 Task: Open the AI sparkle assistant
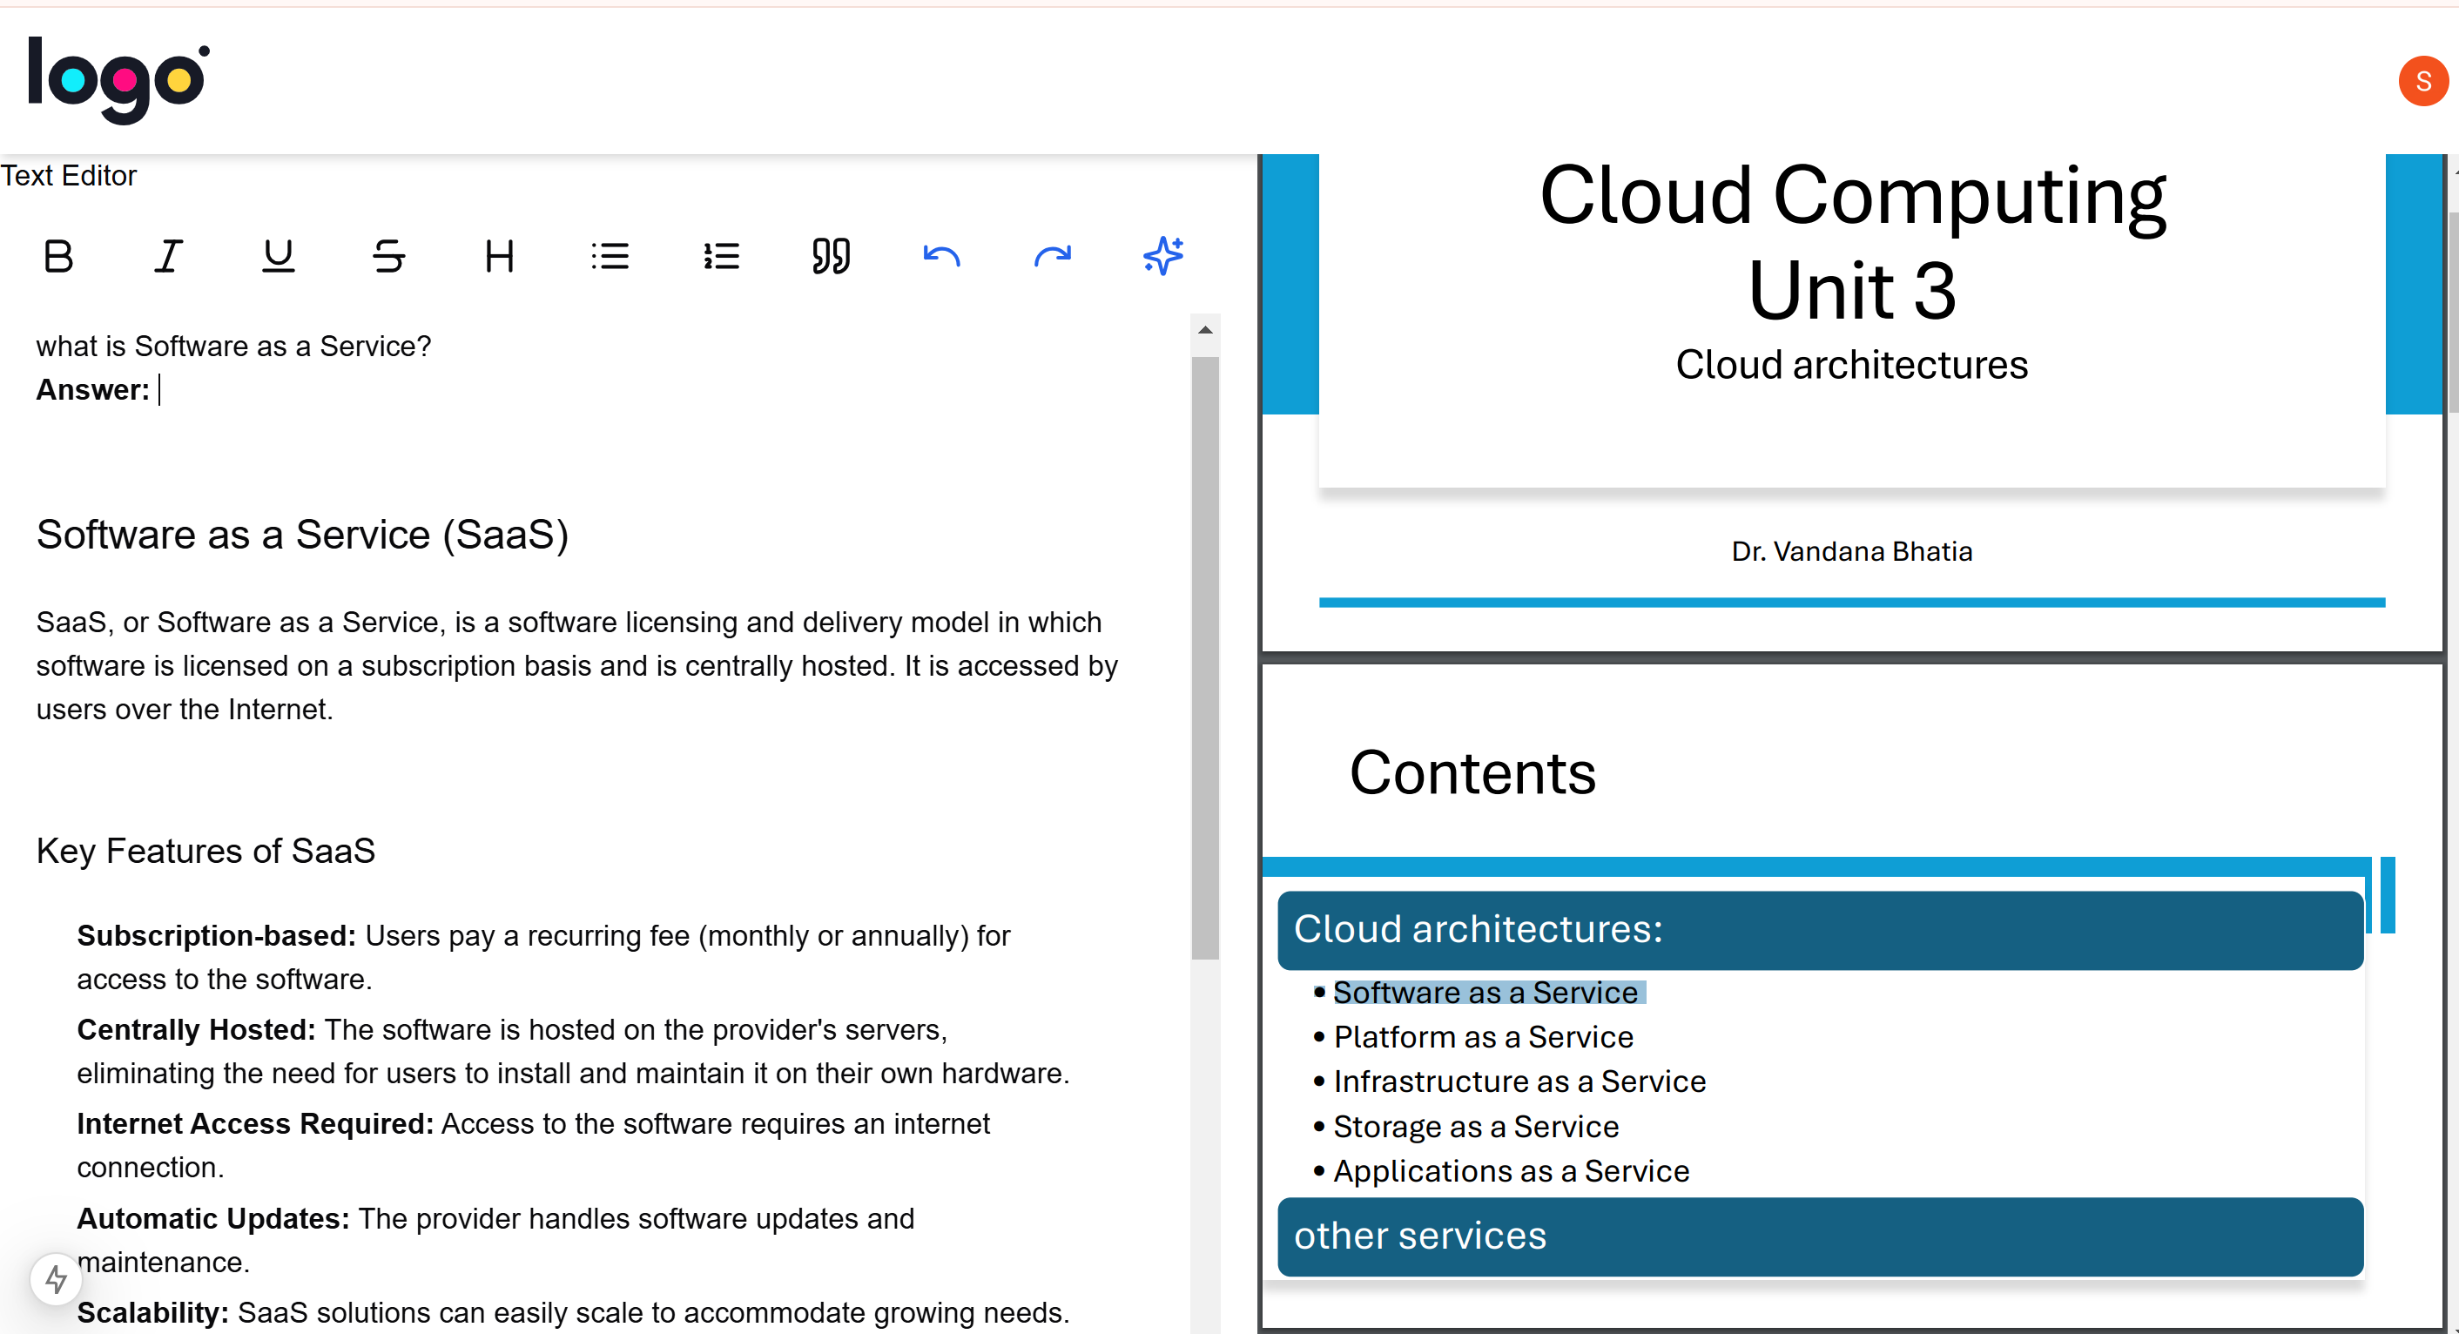pyautogui.click(x=1162, y=256)
